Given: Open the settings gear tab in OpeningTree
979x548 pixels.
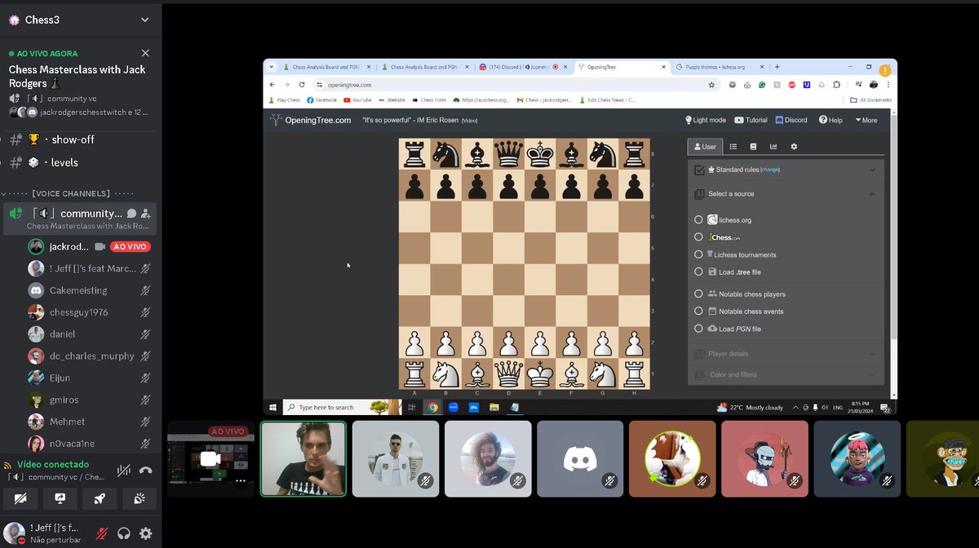Looking at the screenshot, I should [794, 147].
